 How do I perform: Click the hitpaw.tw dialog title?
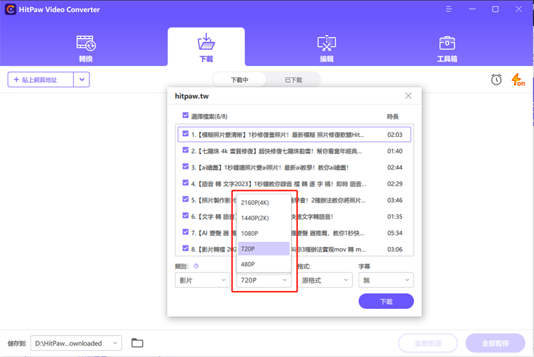192,96
